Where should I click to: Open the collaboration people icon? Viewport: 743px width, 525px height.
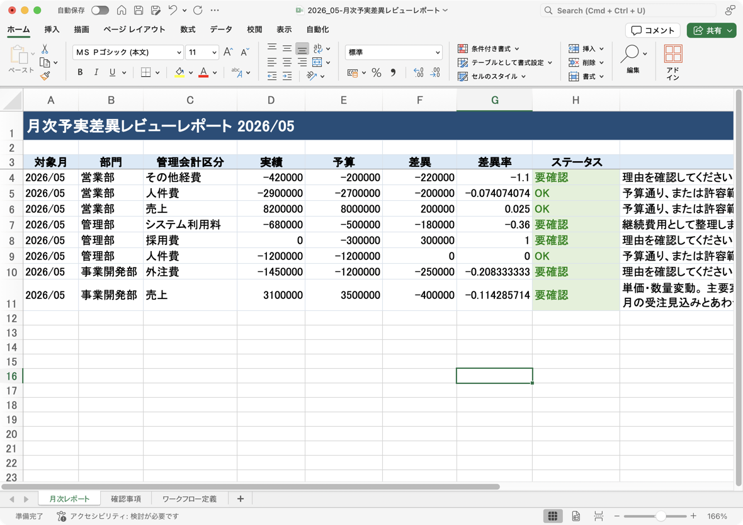tap(730, 11)
